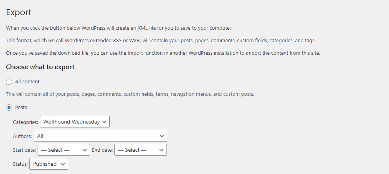Click the "Categories:" field label
The width and height of the screenshot is (389, 174).
point(25,122)
